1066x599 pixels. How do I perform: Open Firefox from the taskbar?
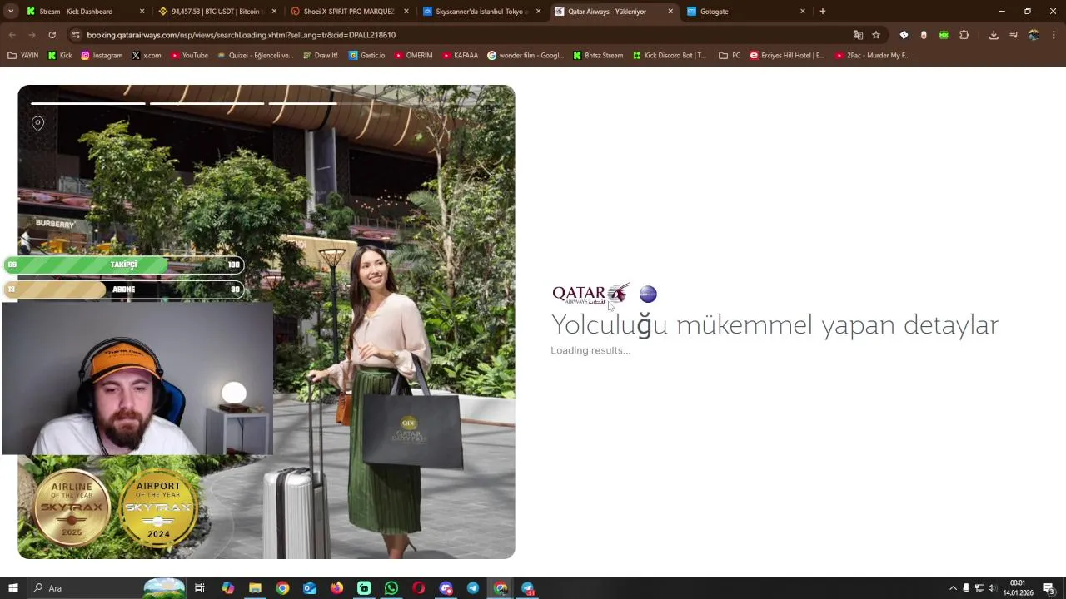(336, 588)
